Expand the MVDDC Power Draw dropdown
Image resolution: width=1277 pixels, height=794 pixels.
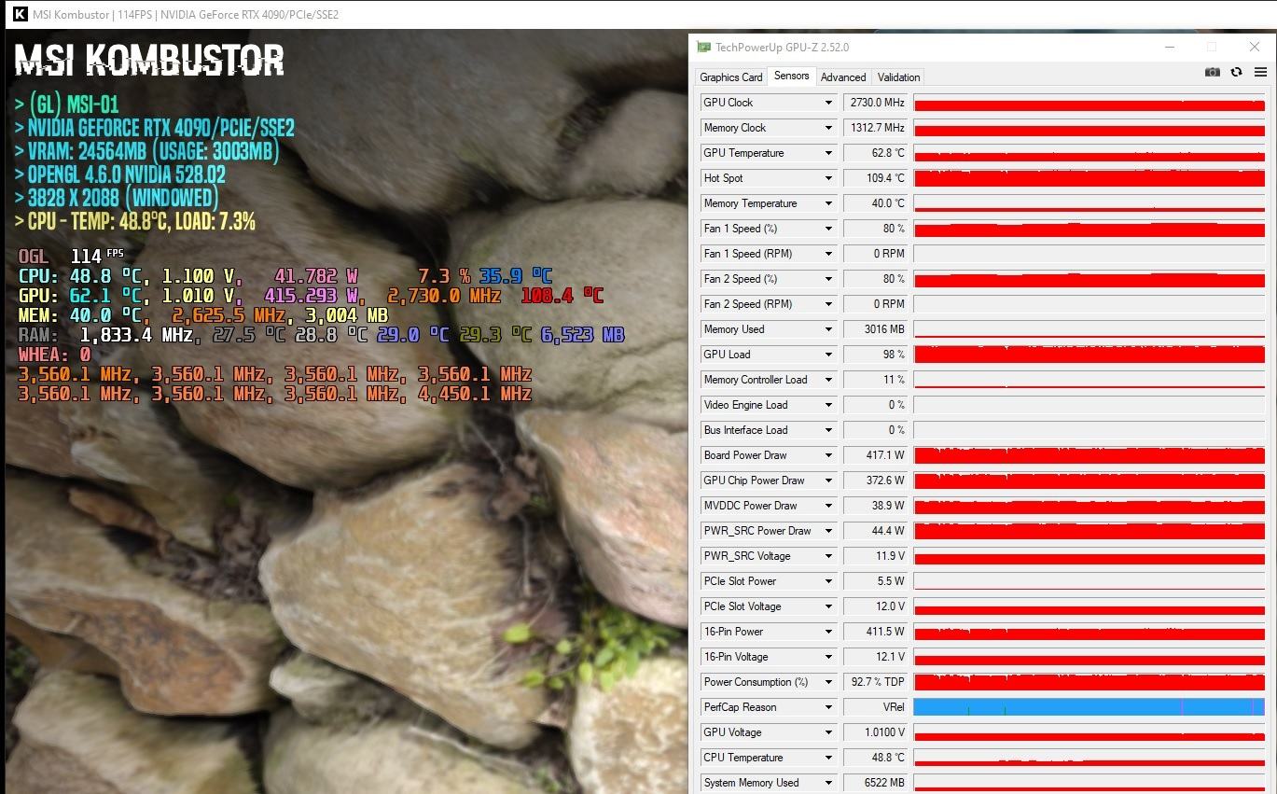pos(827,506)
